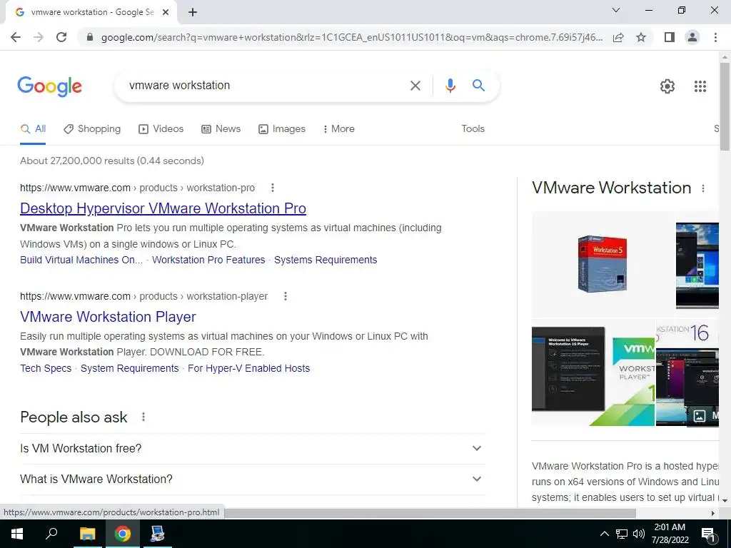
Task: Switch to the Videos tab
Action: [x=161, y=129]
